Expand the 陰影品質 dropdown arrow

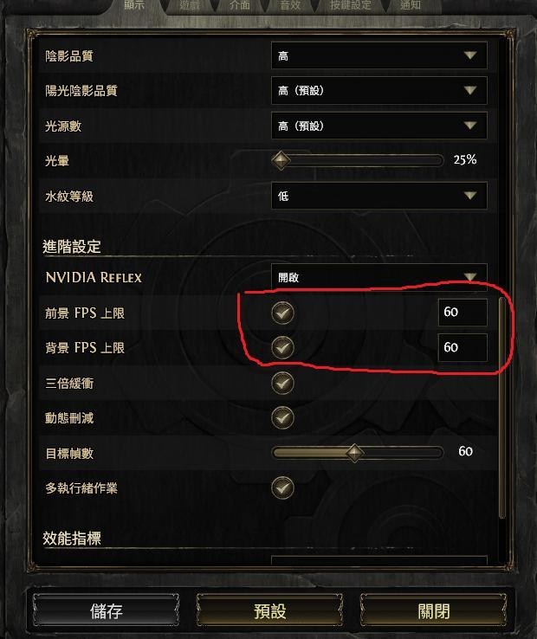coord(470,55)
